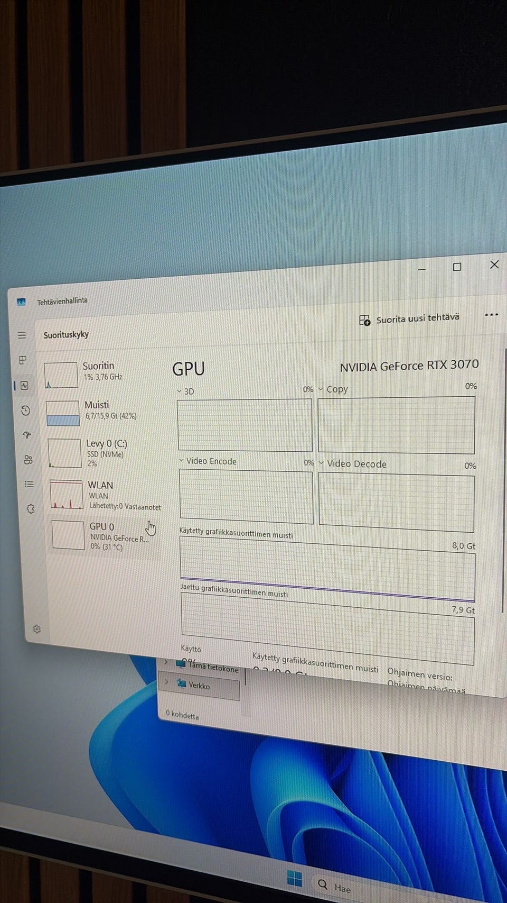Expand 'Tämä tietokone' chevron in Explorer tree
This screenshot has width=507, height=903.
(166, 662)
